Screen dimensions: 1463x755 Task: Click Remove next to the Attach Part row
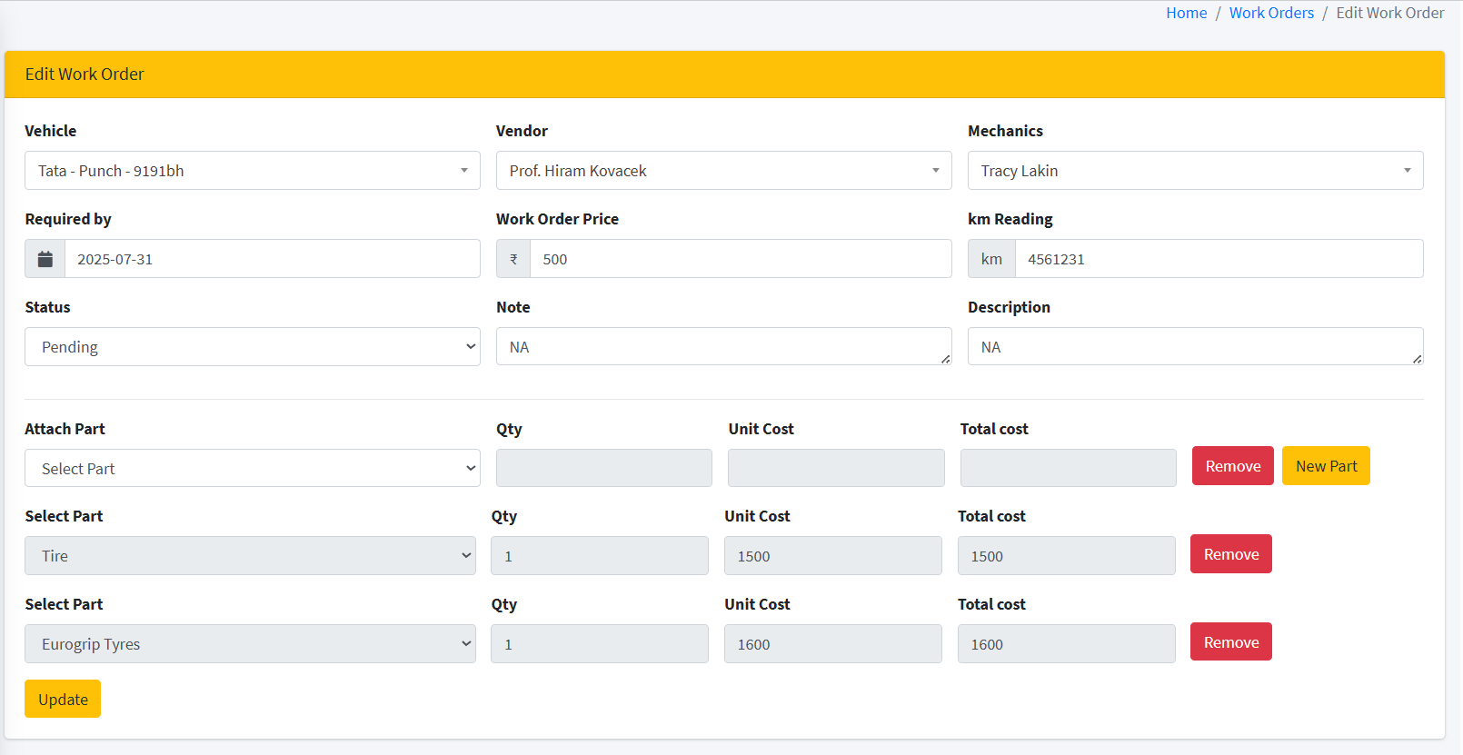pos(1232,466)
